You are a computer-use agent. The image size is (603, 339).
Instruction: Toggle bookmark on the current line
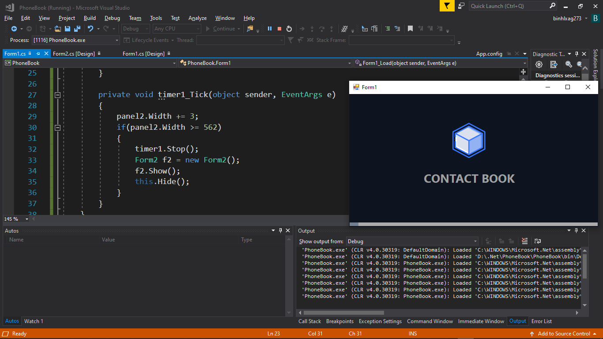[410, 29]
